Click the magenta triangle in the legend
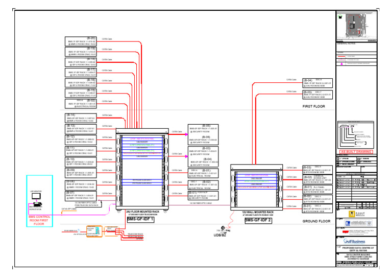Image resolution: width=392 pixels, height=277 pixels. pyautogui.click(x=341, y=64)
